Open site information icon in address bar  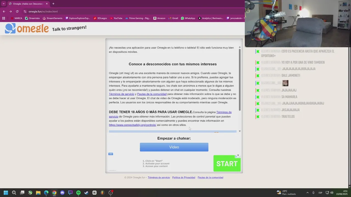(x=25, y=11)
